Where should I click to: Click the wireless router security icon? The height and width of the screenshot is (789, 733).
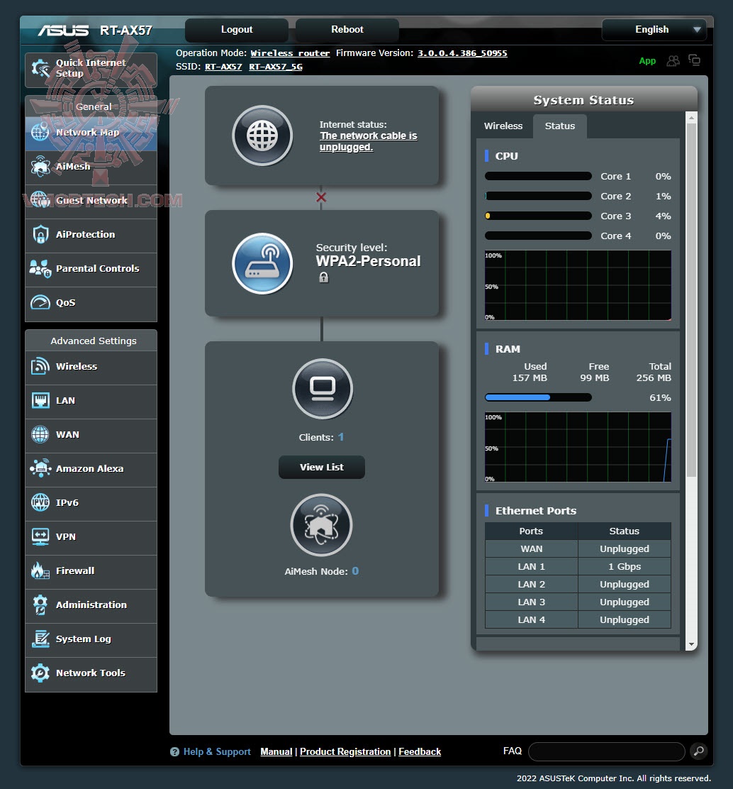[262, 263]
